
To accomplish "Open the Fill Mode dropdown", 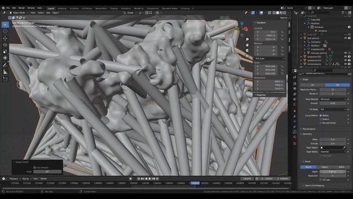I will click(x=333, y=109).
